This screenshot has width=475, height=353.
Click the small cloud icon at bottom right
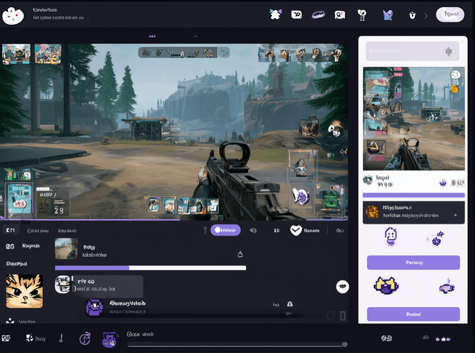click(x=426, y=337)
